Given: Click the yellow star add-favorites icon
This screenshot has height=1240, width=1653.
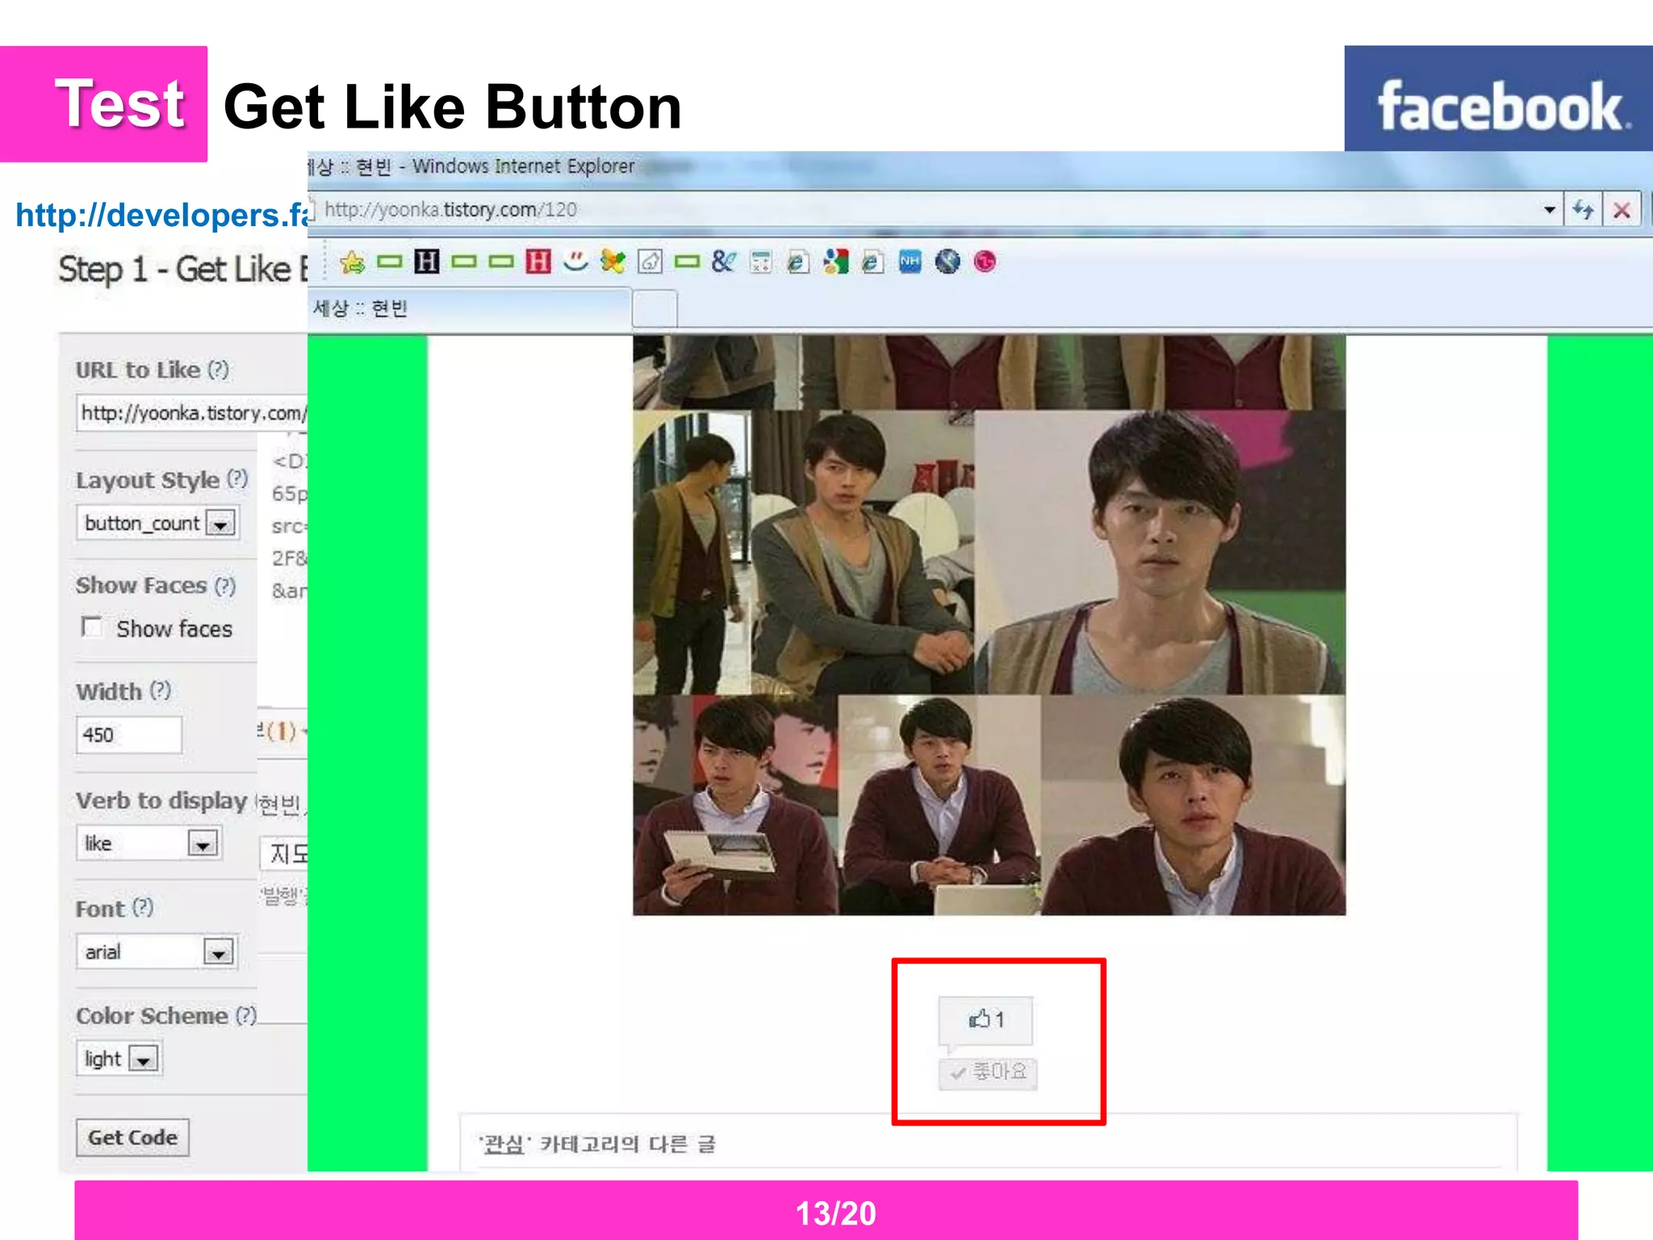Looking at the screenshot, I should pyautogui.click(x=353, y=262).
